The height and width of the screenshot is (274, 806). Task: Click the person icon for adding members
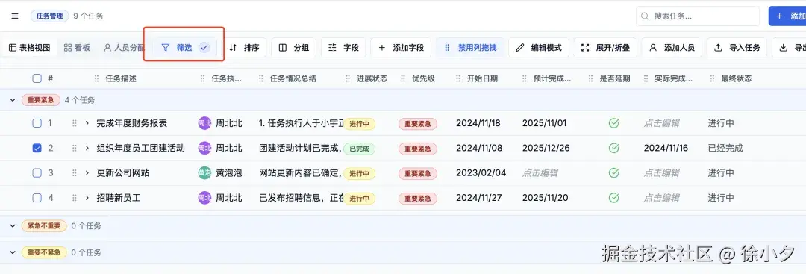coord(653,47)
